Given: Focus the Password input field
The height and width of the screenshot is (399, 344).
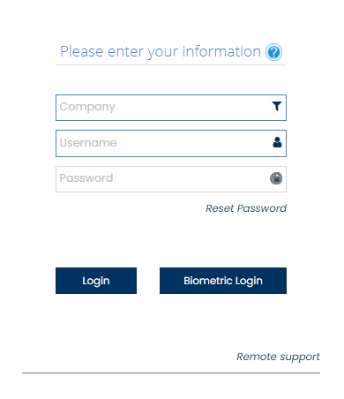Looking at the screenshot, I should pos(171,179).
